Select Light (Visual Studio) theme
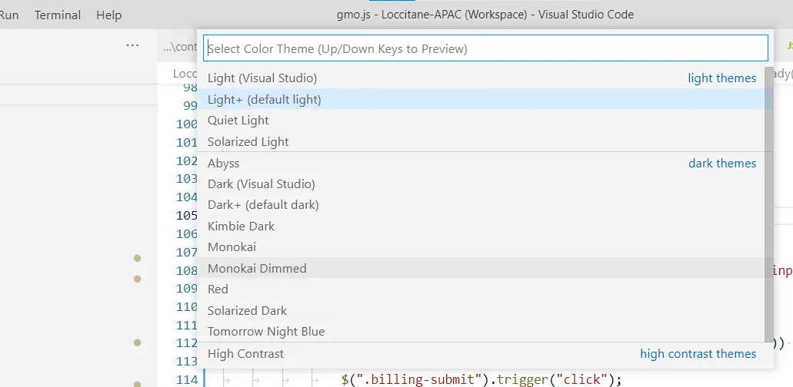Image resolution: width=793 pixels, height=387 pixels. coord(262,78)
